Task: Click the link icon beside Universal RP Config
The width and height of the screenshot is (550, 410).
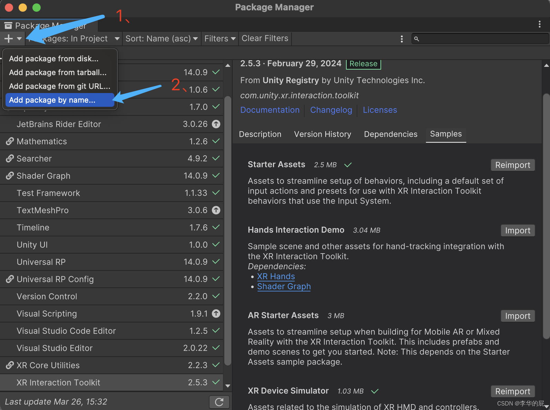Action: (10, 279)
